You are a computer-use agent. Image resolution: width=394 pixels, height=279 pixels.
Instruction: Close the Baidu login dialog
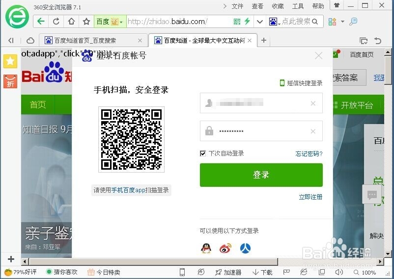click(x=319, y=55)
